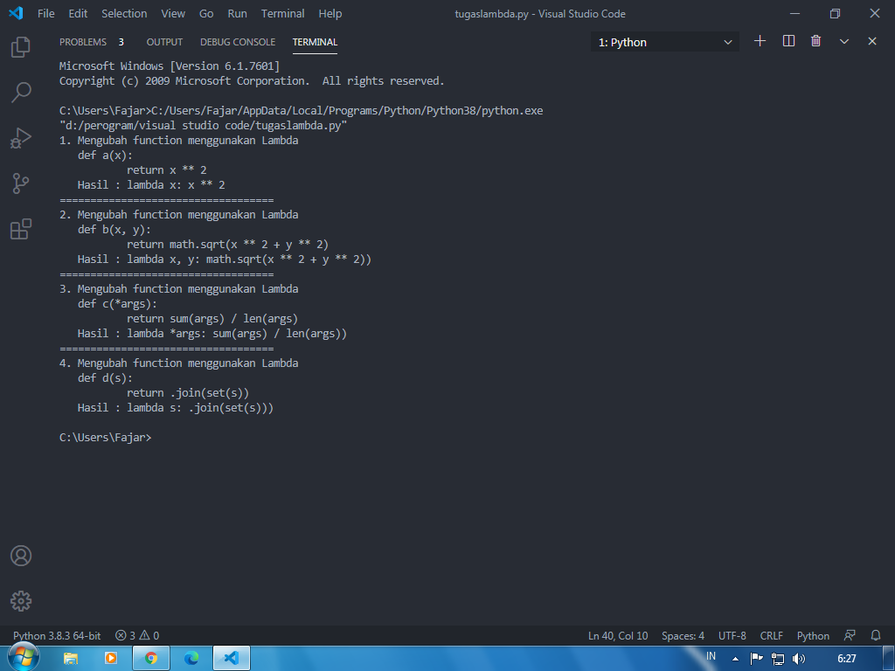Open the Edit menu
Viewport: 895px width, 671px height.
pyautogui.click(x=78, y=13)
